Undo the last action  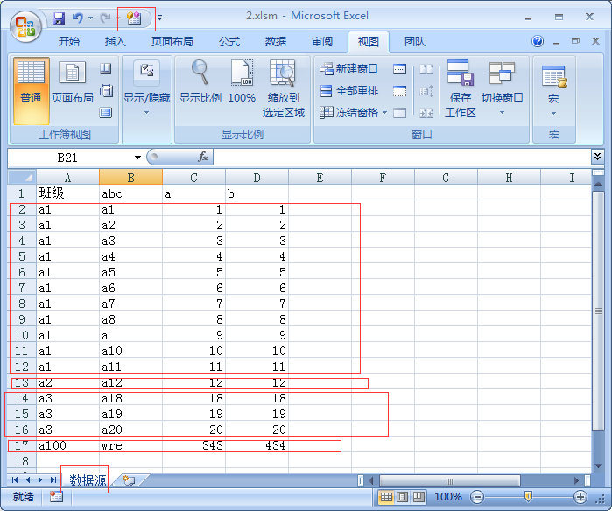point(77,18)
